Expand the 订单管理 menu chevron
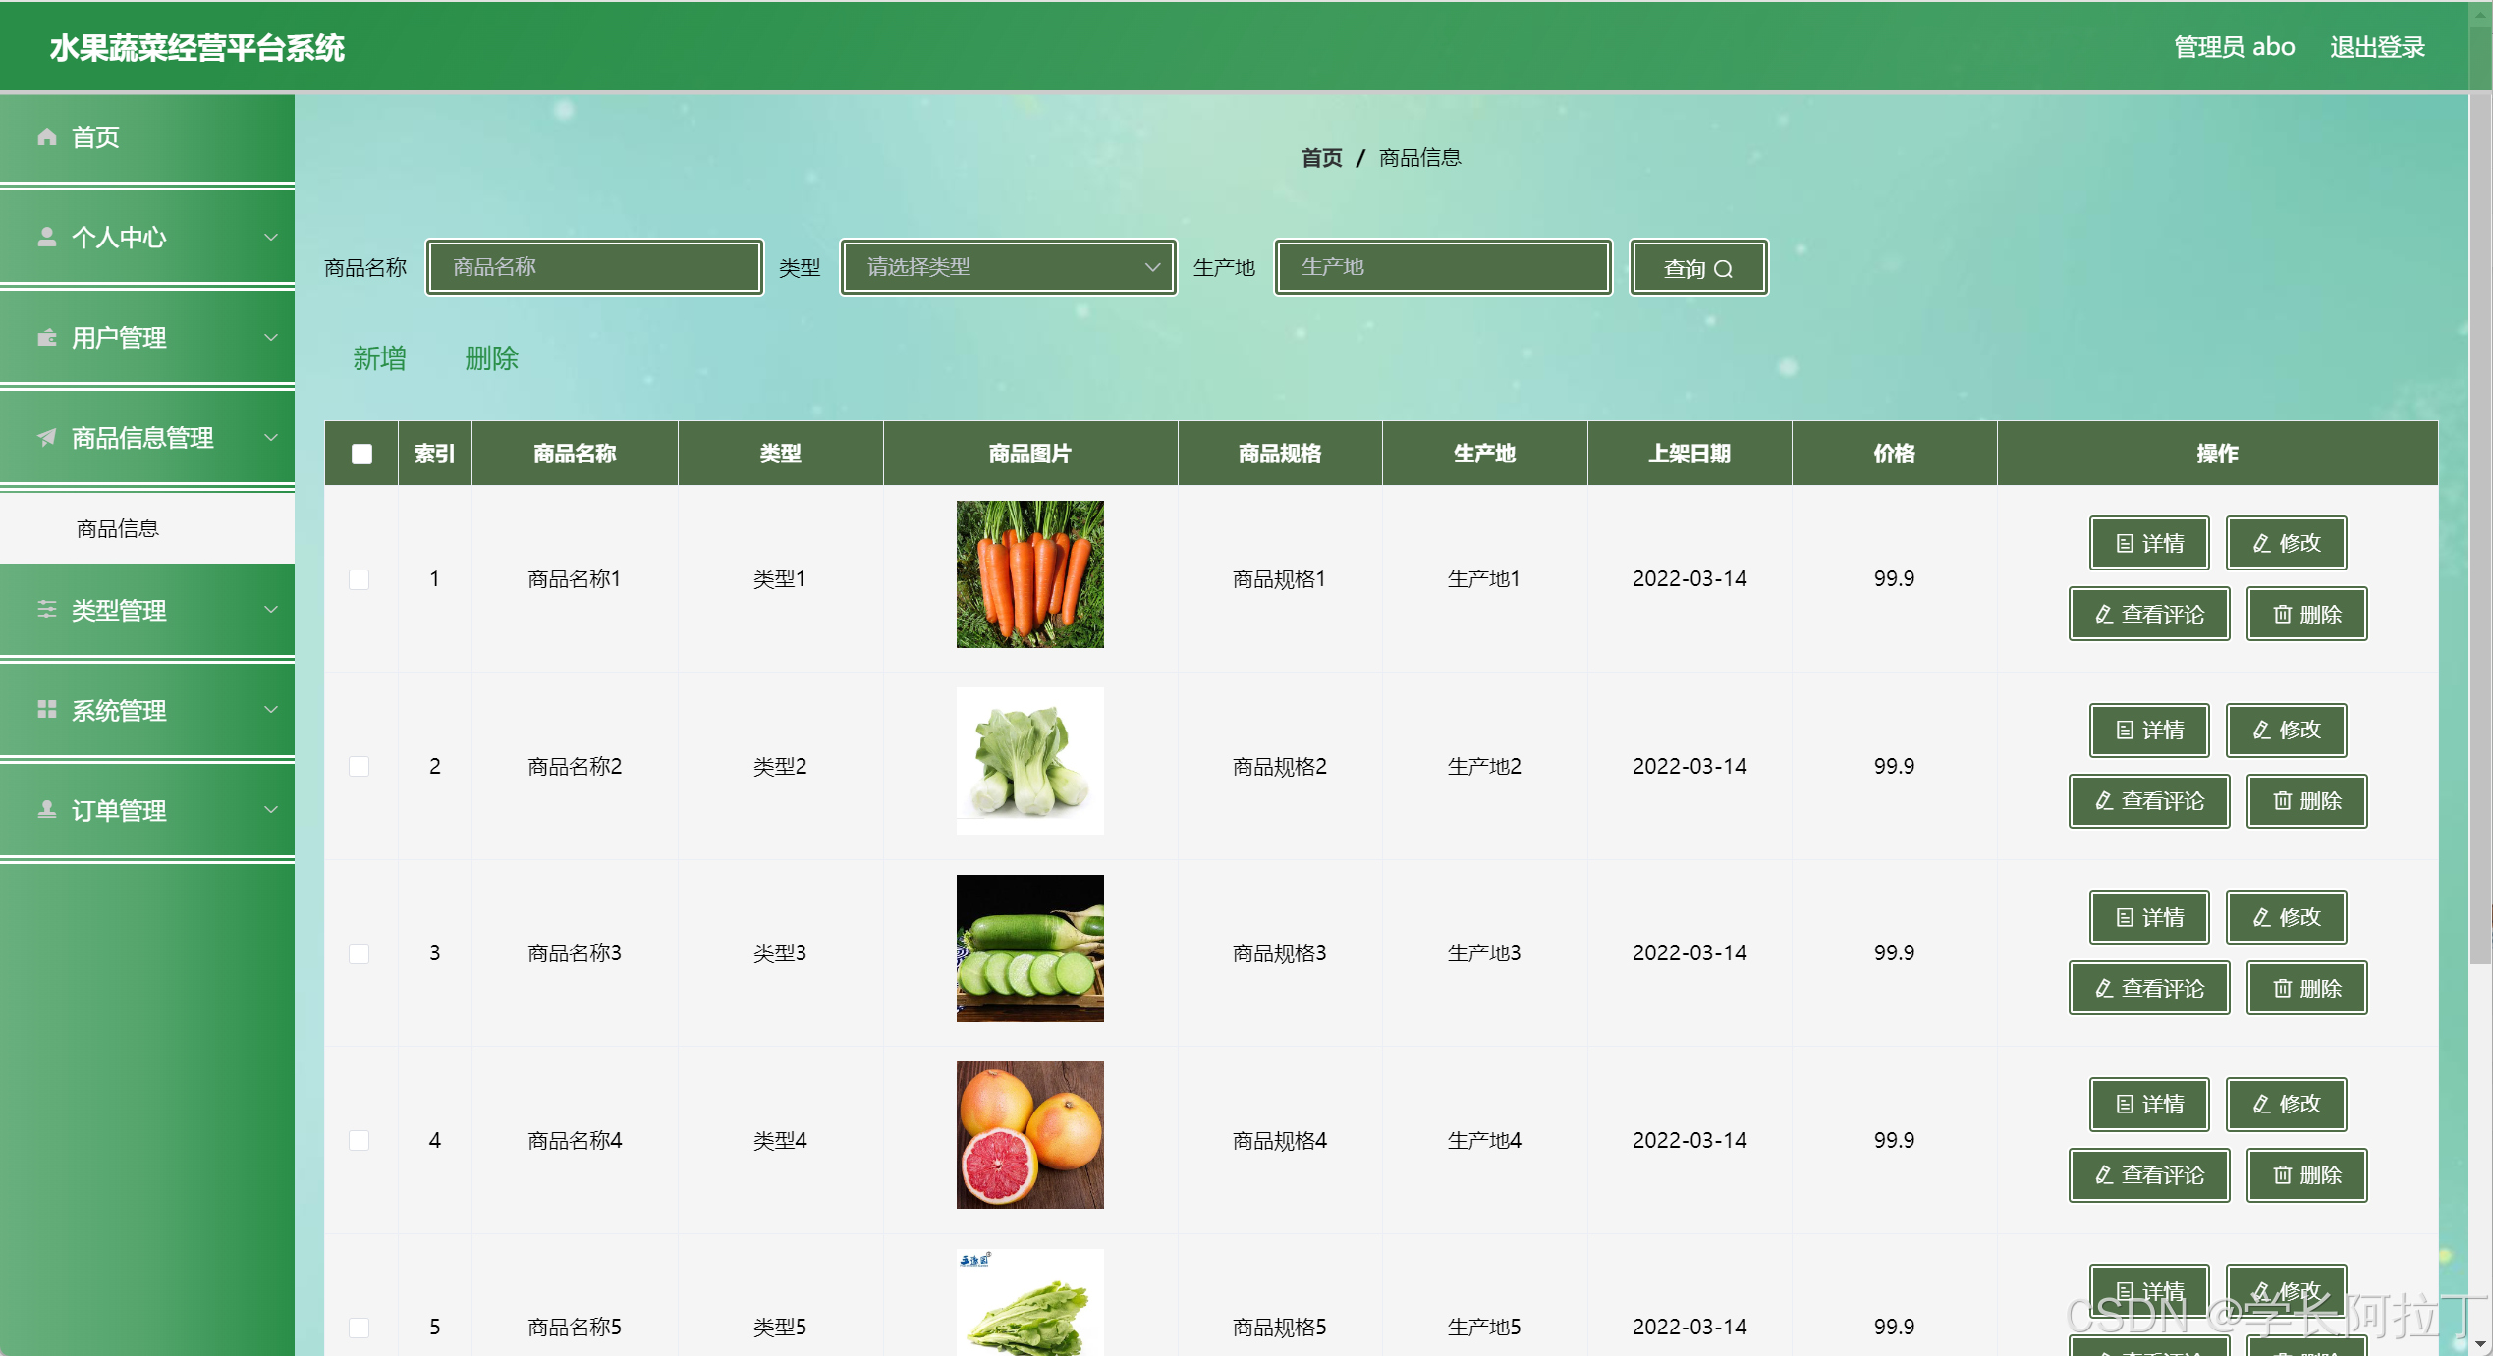Screen dimensions: 2493x1356 click(271, 810)
